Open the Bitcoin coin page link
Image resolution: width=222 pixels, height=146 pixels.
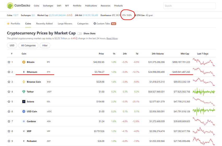pyautogui.click(x=31, y=62)
